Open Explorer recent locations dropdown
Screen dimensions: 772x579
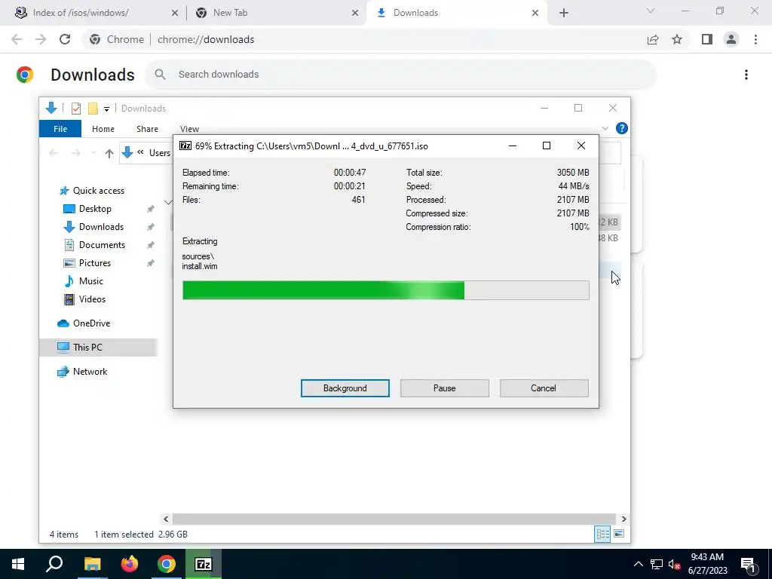(93, 153)
